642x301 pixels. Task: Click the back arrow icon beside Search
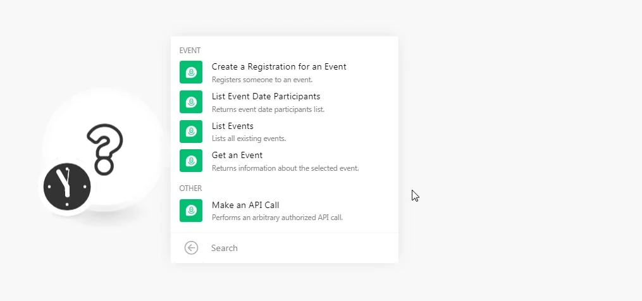point(191,248)
